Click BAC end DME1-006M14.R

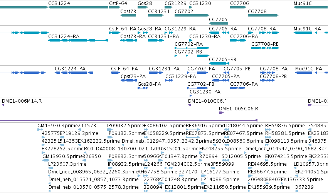click(x=22, y=101)
